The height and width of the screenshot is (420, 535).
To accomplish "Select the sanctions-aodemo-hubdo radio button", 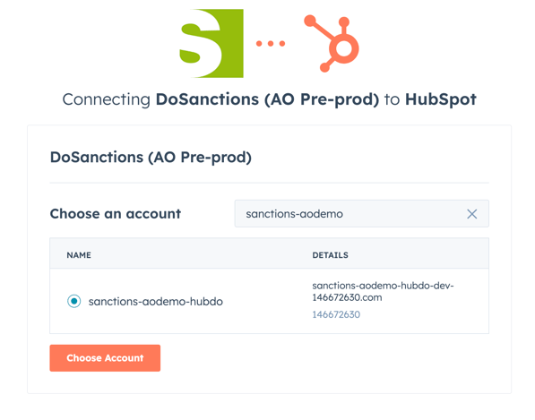I will [x=74, y=301].
